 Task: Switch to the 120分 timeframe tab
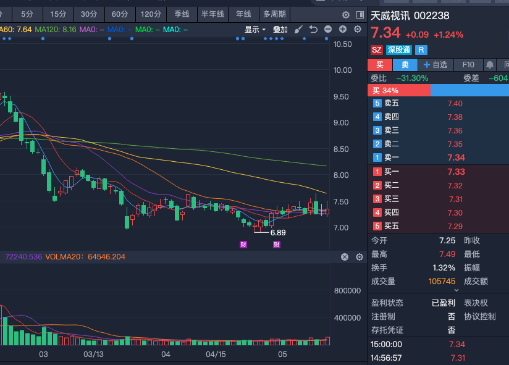tap(151, 14)
